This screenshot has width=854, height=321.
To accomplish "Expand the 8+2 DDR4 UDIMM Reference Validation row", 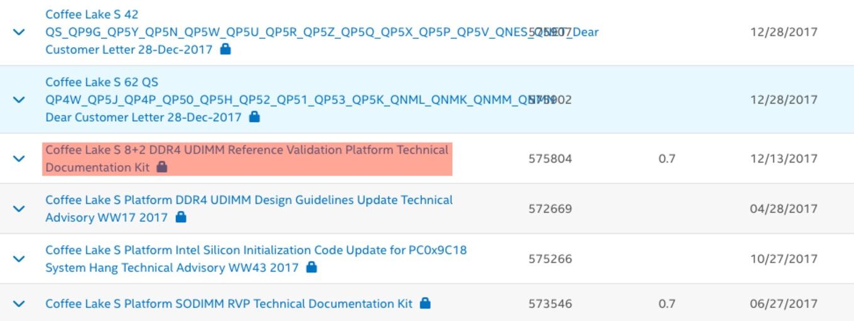I will tap(19, 158).
